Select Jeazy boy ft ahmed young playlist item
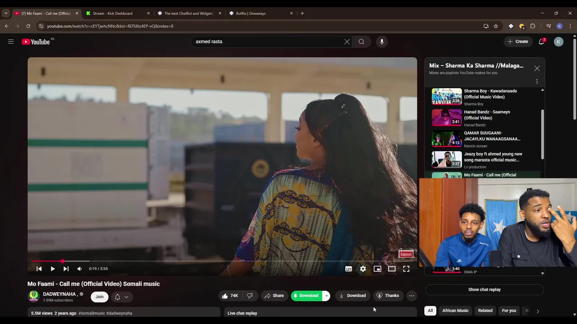577x324 pixels. pos(485,160)
